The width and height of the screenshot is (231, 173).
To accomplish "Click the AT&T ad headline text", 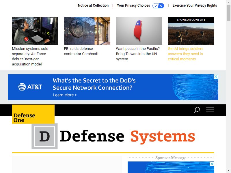I will 94,84.
